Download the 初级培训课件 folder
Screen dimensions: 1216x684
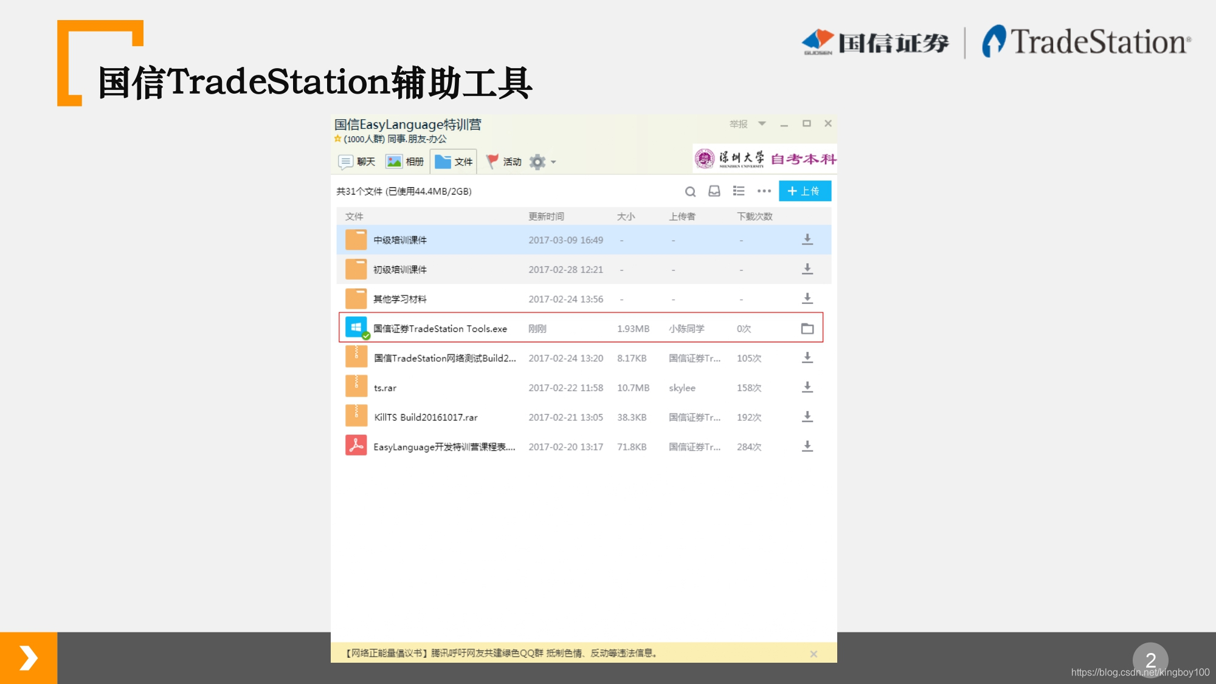(x=807, y=269)
